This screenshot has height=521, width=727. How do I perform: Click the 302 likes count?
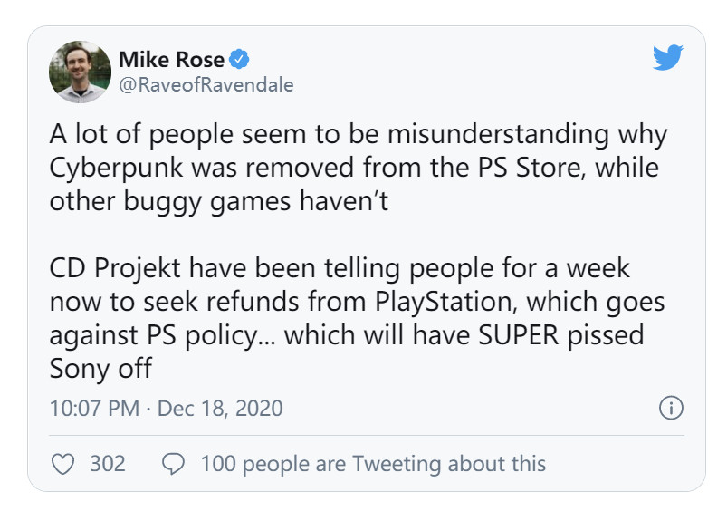[x=108, y=464]
